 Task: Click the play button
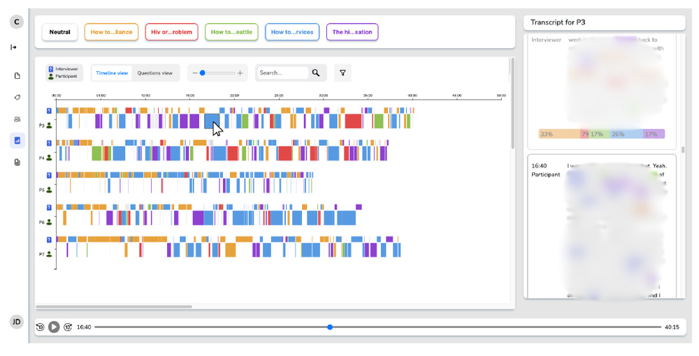[x=54, y=327]
